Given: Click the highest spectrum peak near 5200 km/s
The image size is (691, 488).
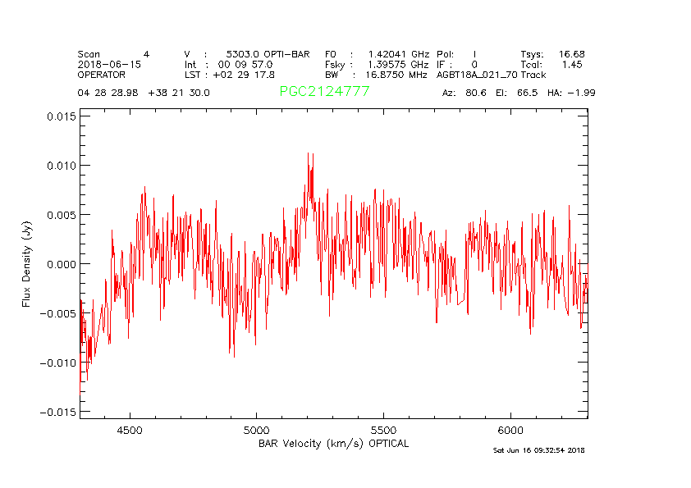Looking at the screenshot, I should tap(308, 153).
